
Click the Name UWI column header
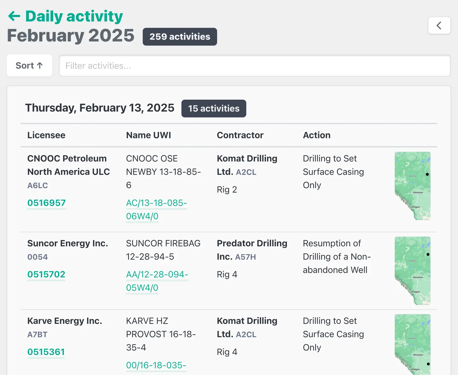pyautogui.click(x=149, y=135)
